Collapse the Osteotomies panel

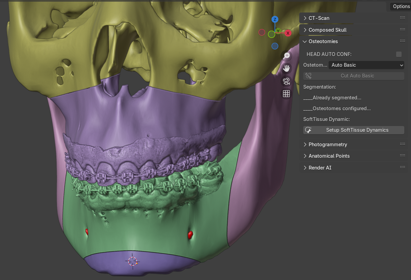(x=305, y=41)
